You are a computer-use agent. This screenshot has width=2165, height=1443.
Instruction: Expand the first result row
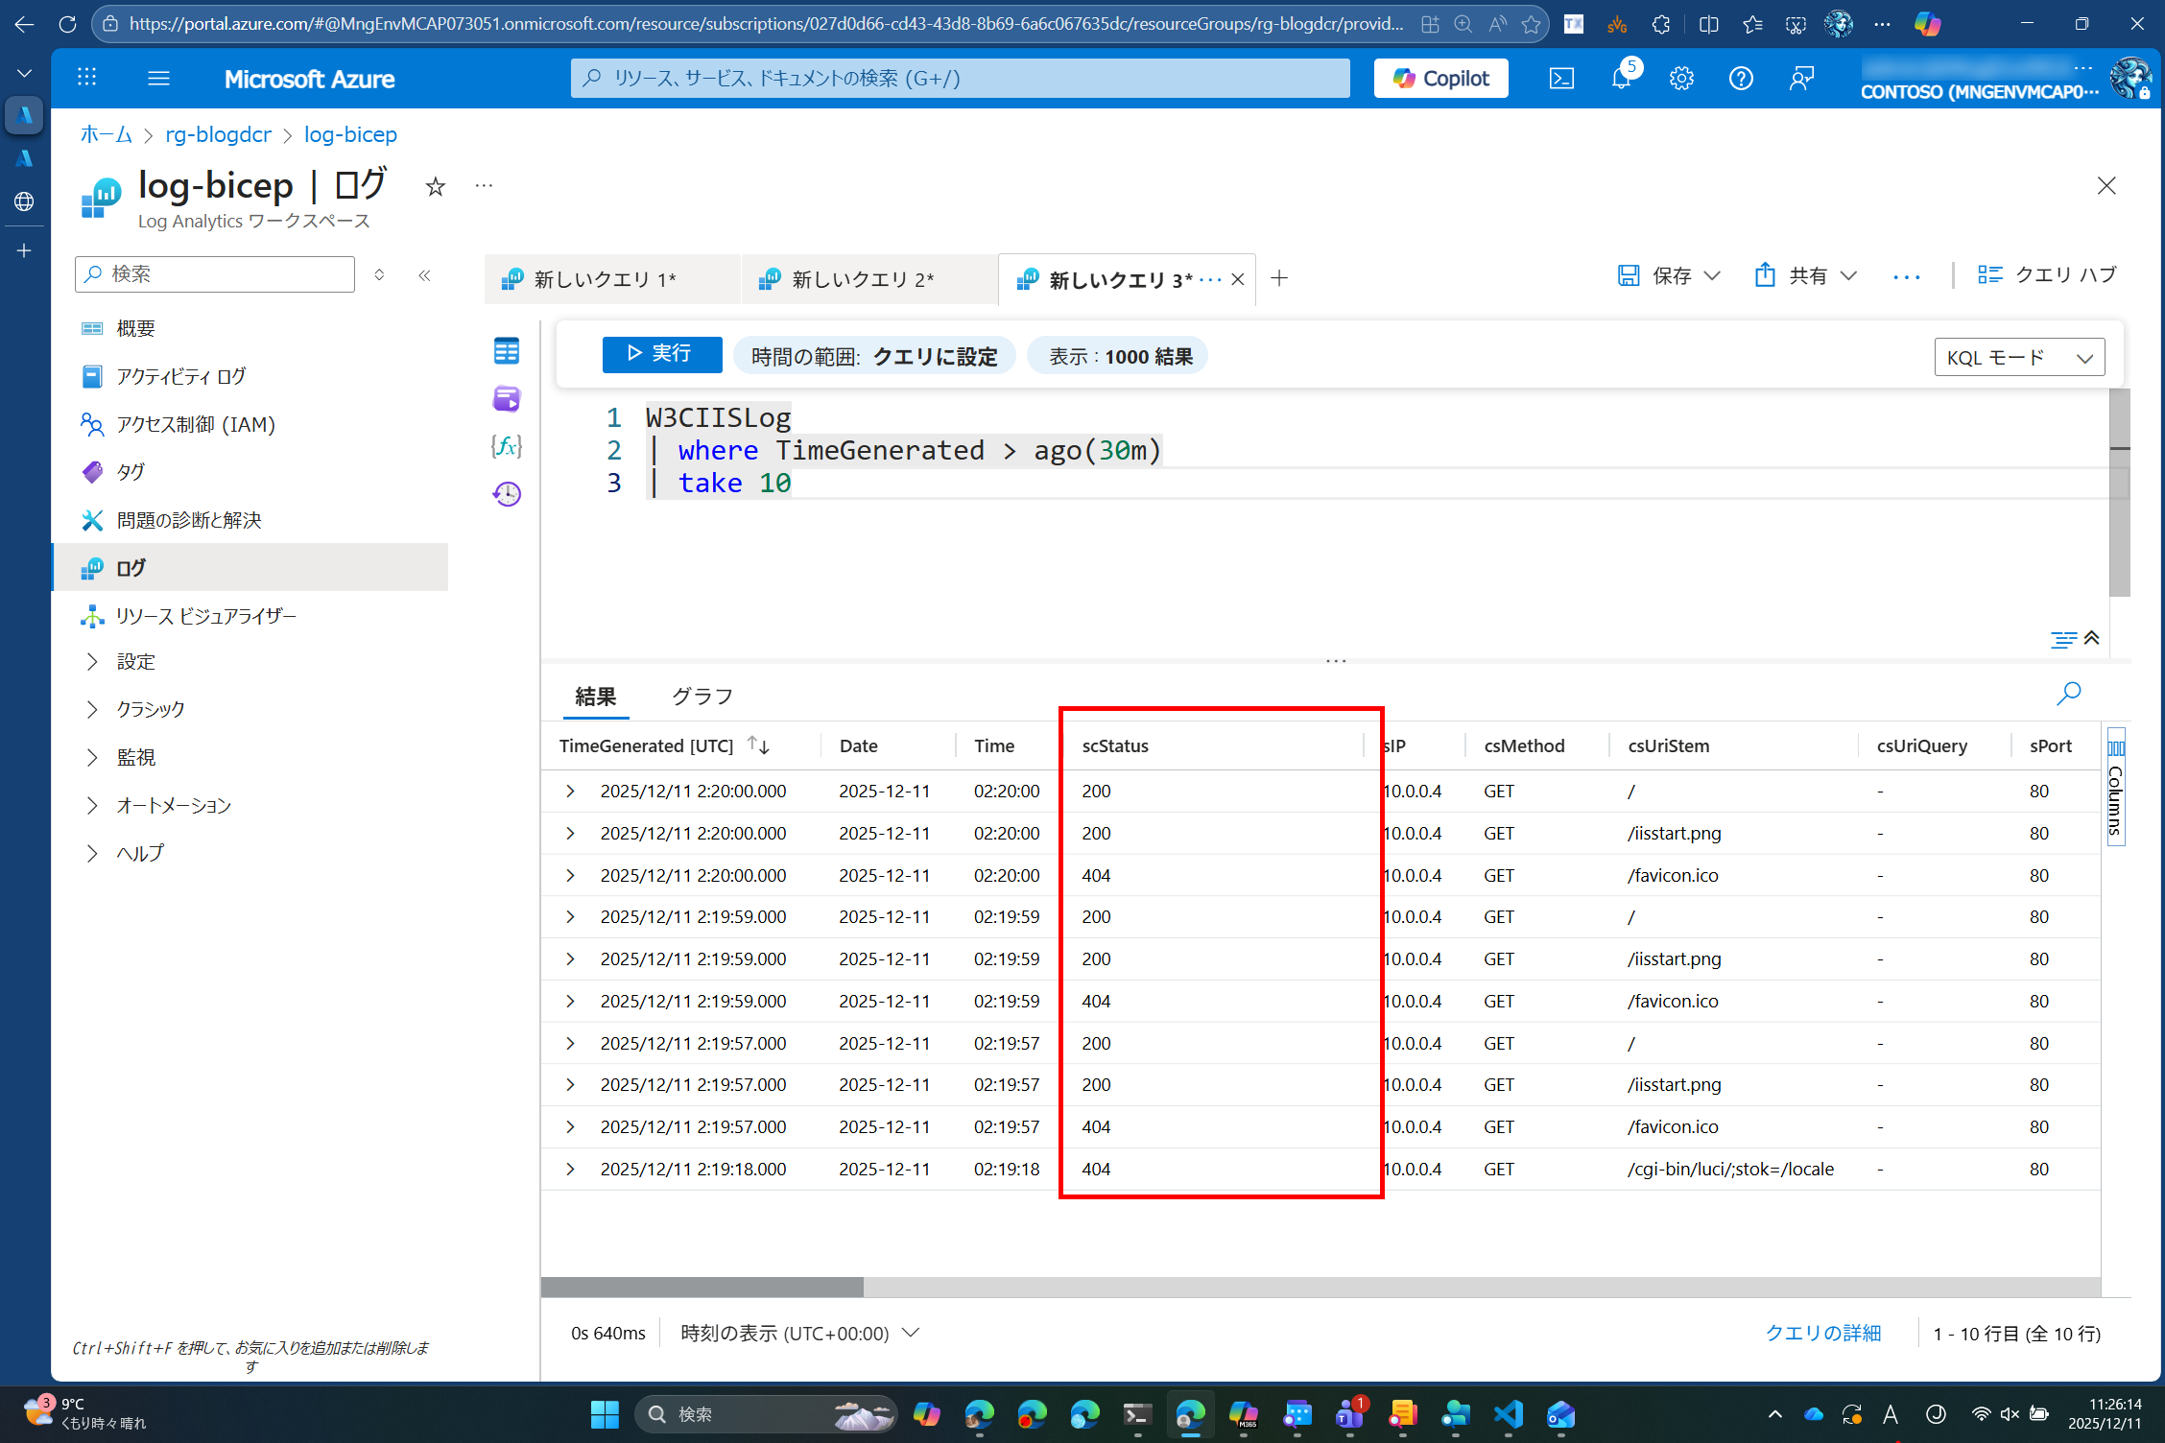pyautogui.click(x=570, y=791)
